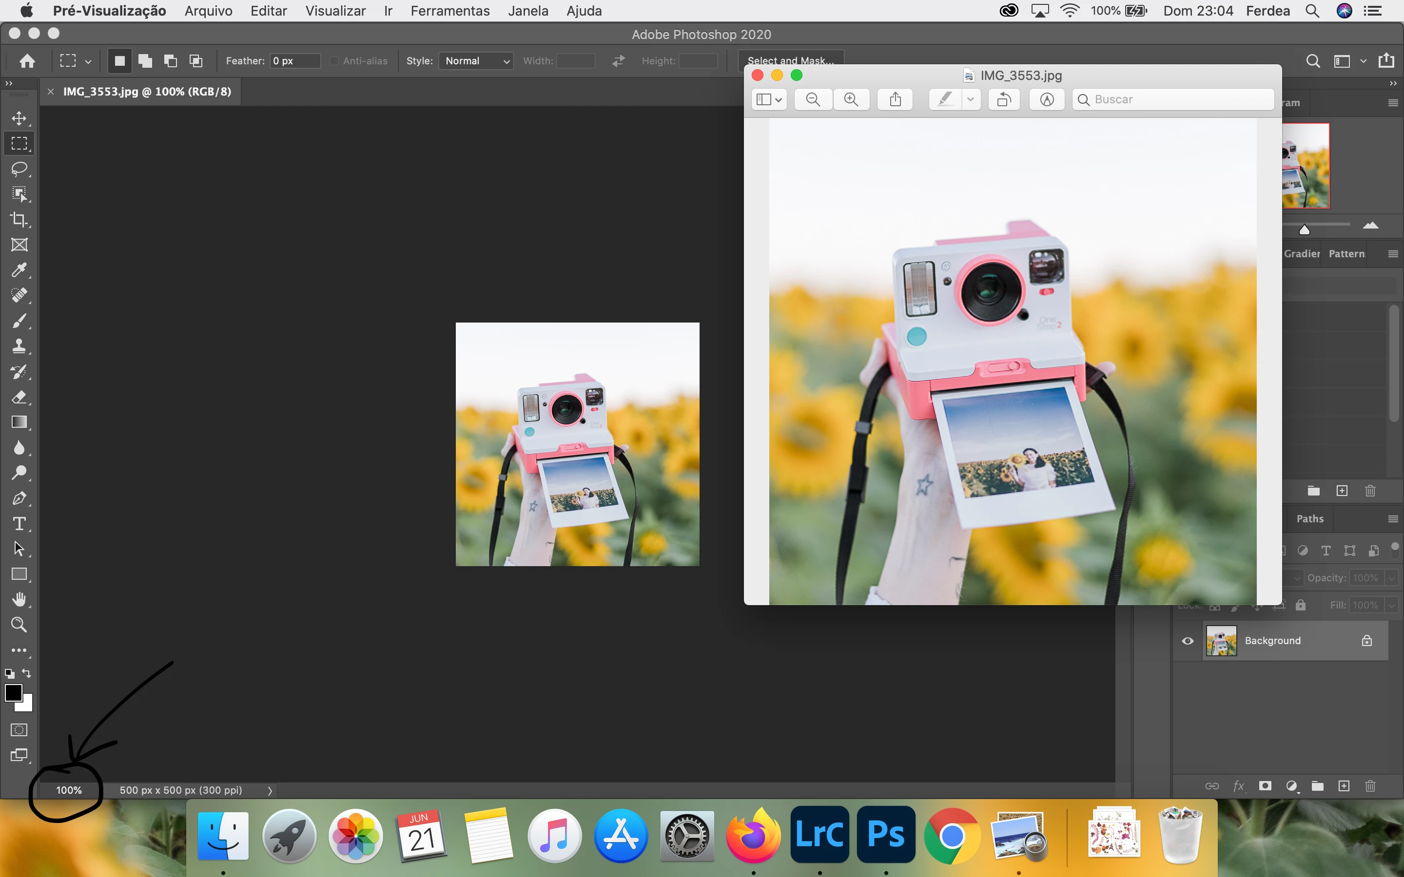Open the Preview markup options chevron
The width and height of the screenshot is (1404, 877).
point(970,99)
